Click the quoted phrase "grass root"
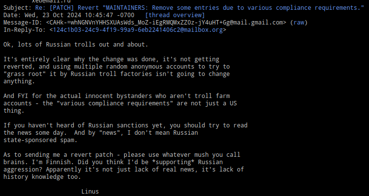The width and height of the screenshot is (369, 196). pos(25,74)
